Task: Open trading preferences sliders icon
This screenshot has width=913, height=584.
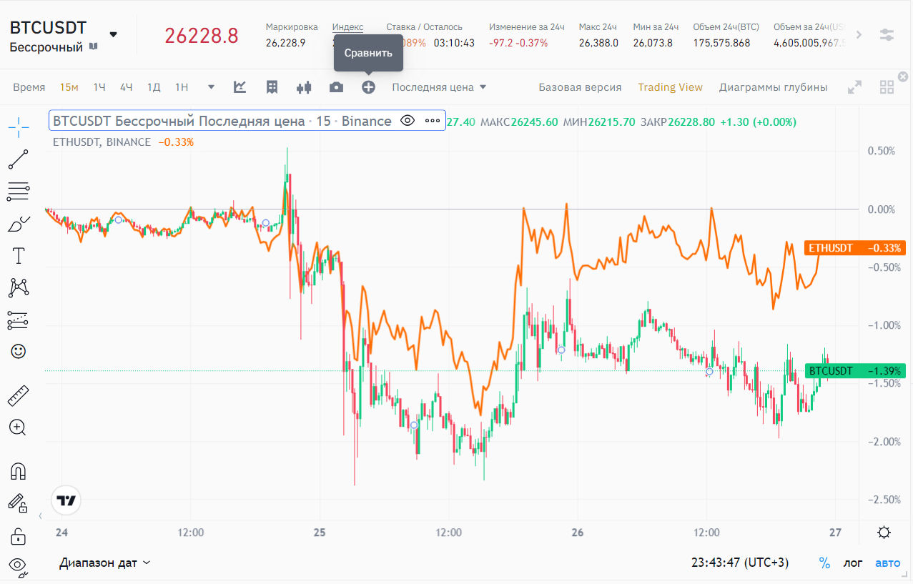Action: tap(887, 34)
